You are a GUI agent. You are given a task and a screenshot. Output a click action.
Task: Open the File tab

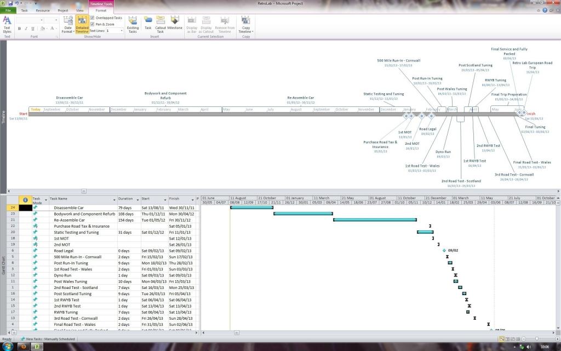coord(8,10)
